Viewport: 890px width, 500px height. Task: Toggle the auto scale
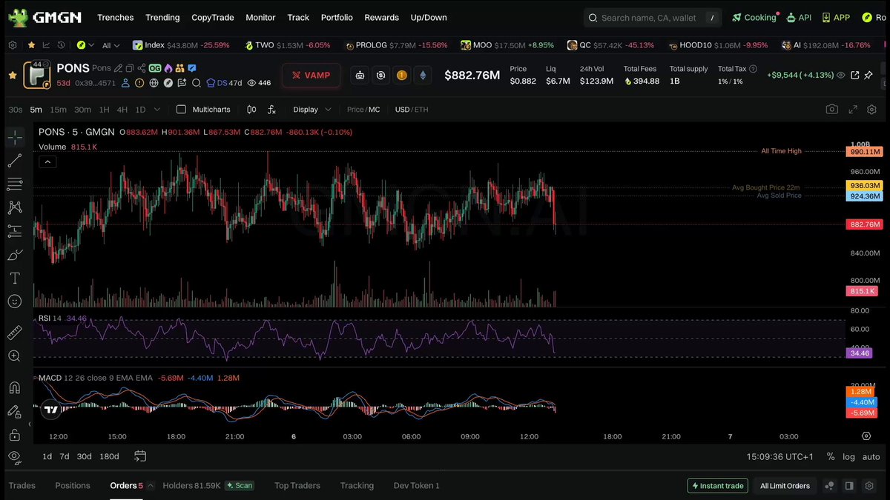click(871, 457)
